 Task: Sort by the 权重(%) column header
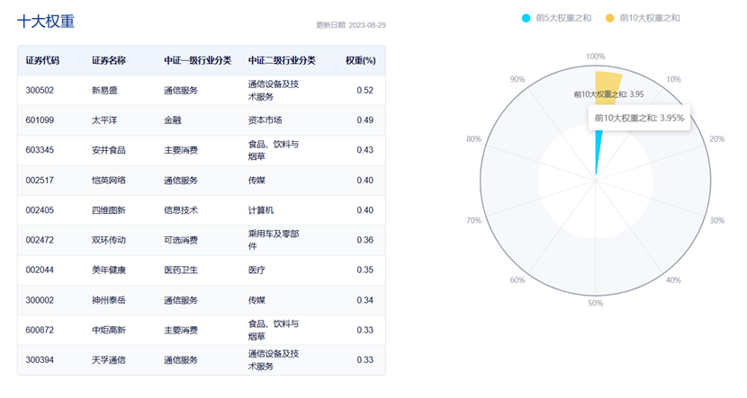click(360, 60)
